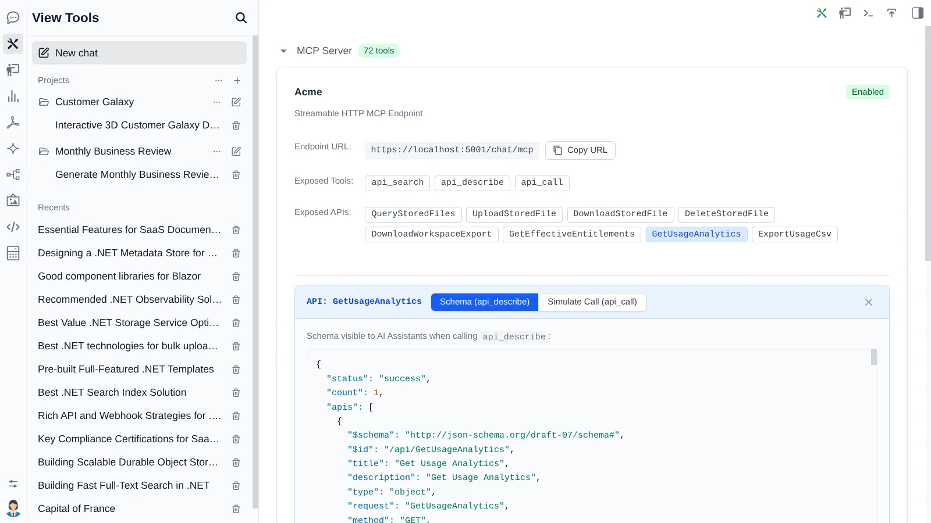Open Recommended .NET Observability Solutions chat
This screenshot has height=523, width=931.
click(x=129, y=299)
